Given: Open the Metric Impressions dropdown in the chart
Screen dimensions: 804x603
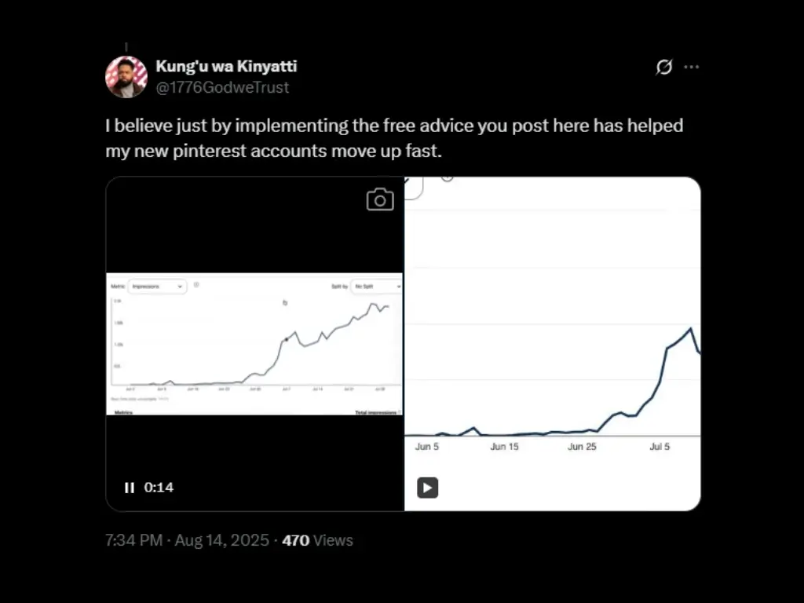Looking at the screenshot, I should 157,287.
